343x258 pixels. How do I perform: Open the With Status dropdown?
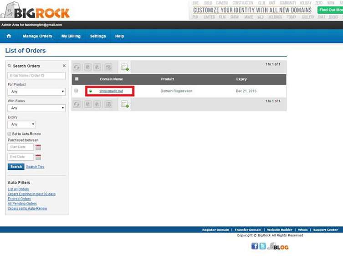pos(36,108)
